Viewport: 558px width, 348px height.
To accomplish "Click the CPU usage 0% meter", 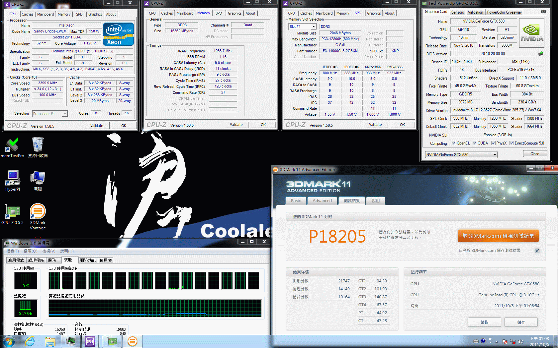I will tap(26, 280).
